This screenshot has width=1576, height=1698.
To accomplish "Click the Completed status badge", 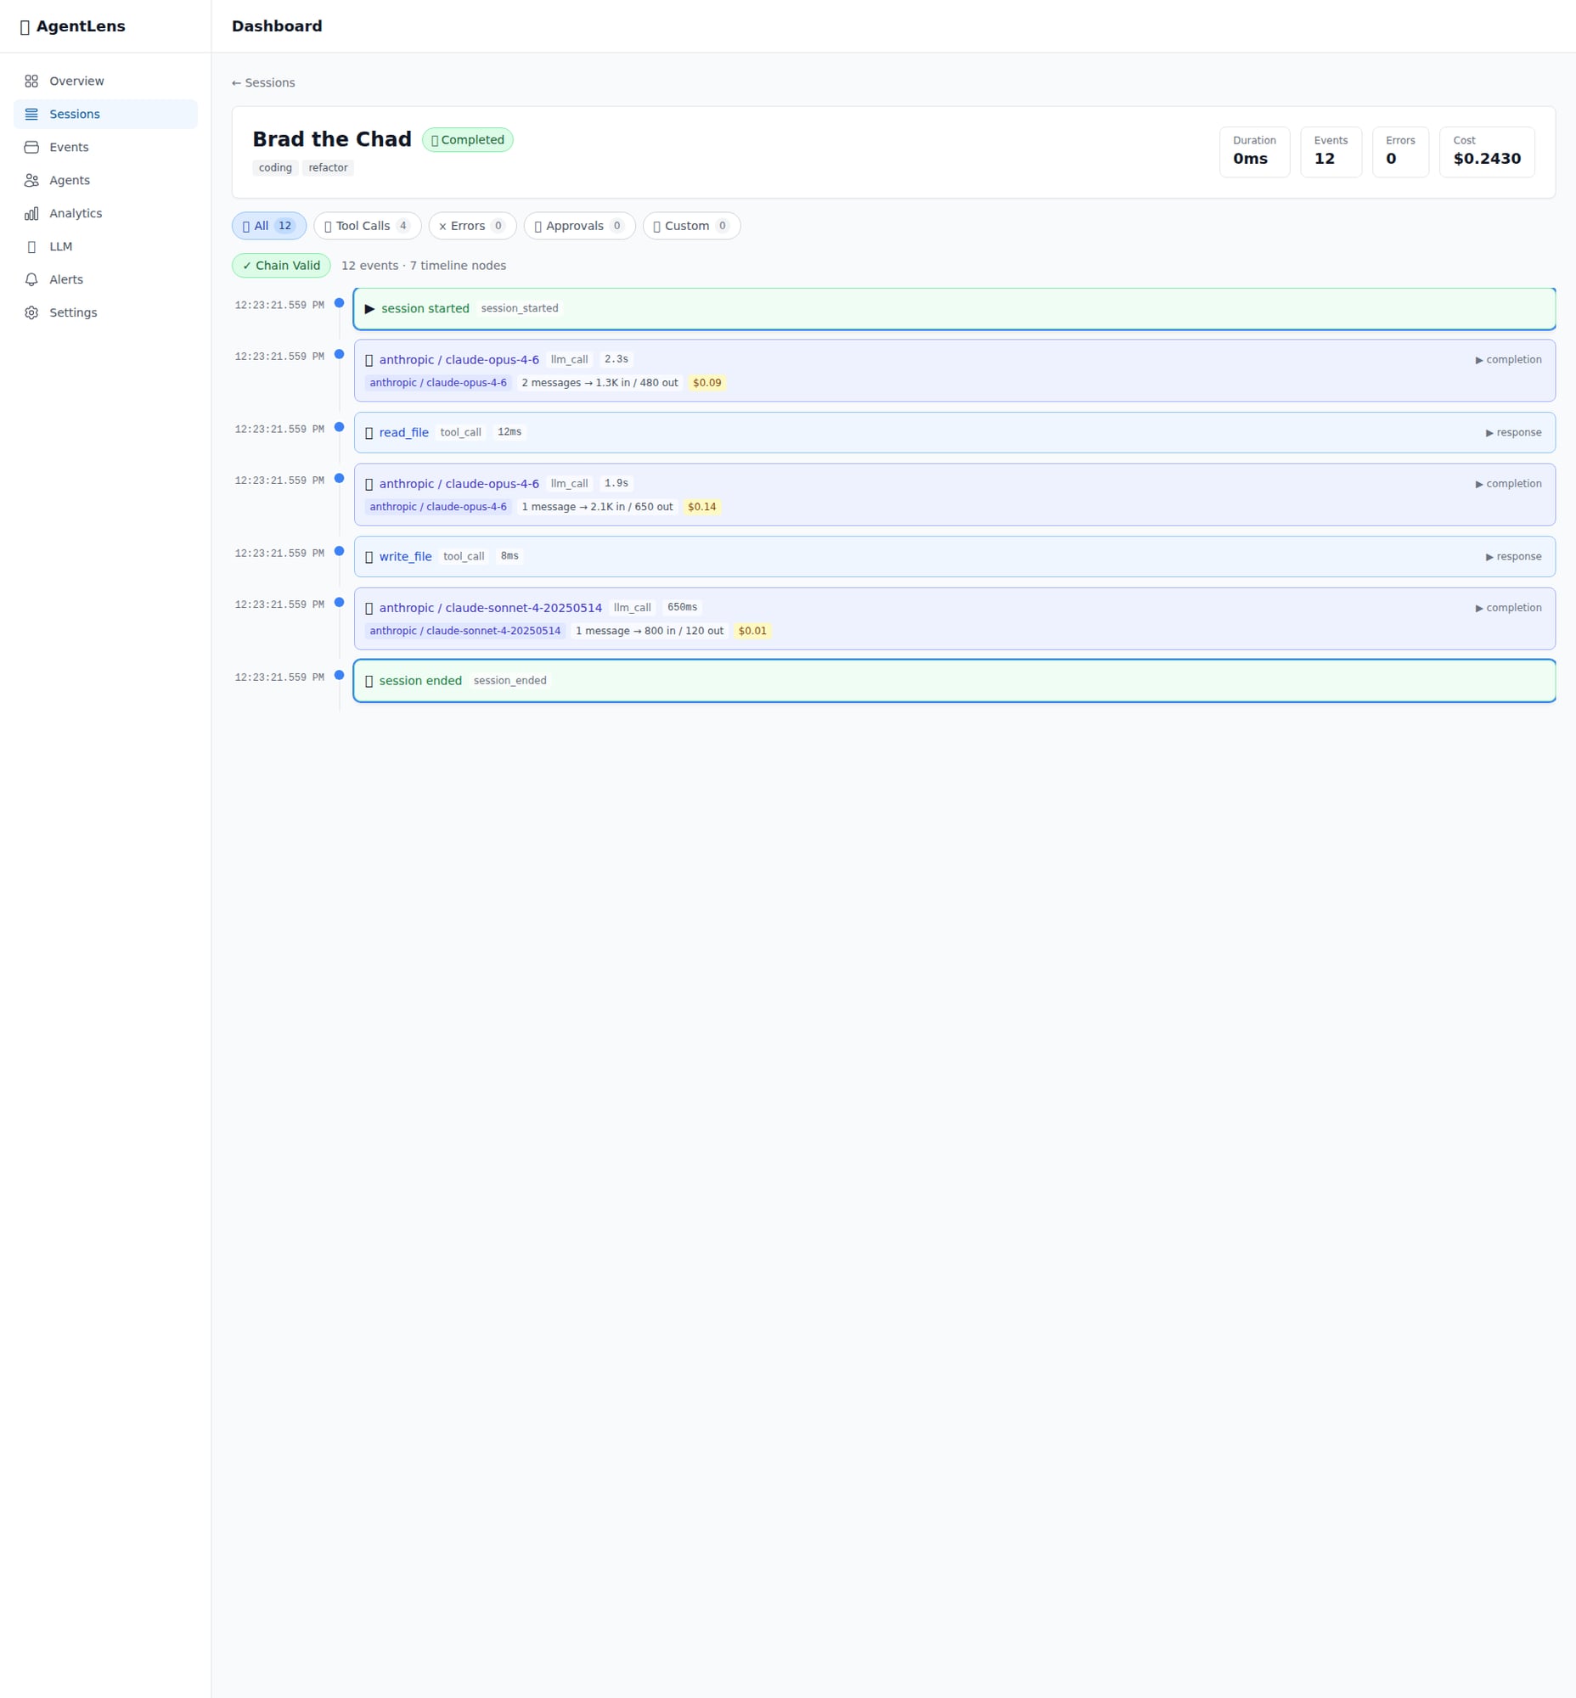I will click(x=467, y=140).
